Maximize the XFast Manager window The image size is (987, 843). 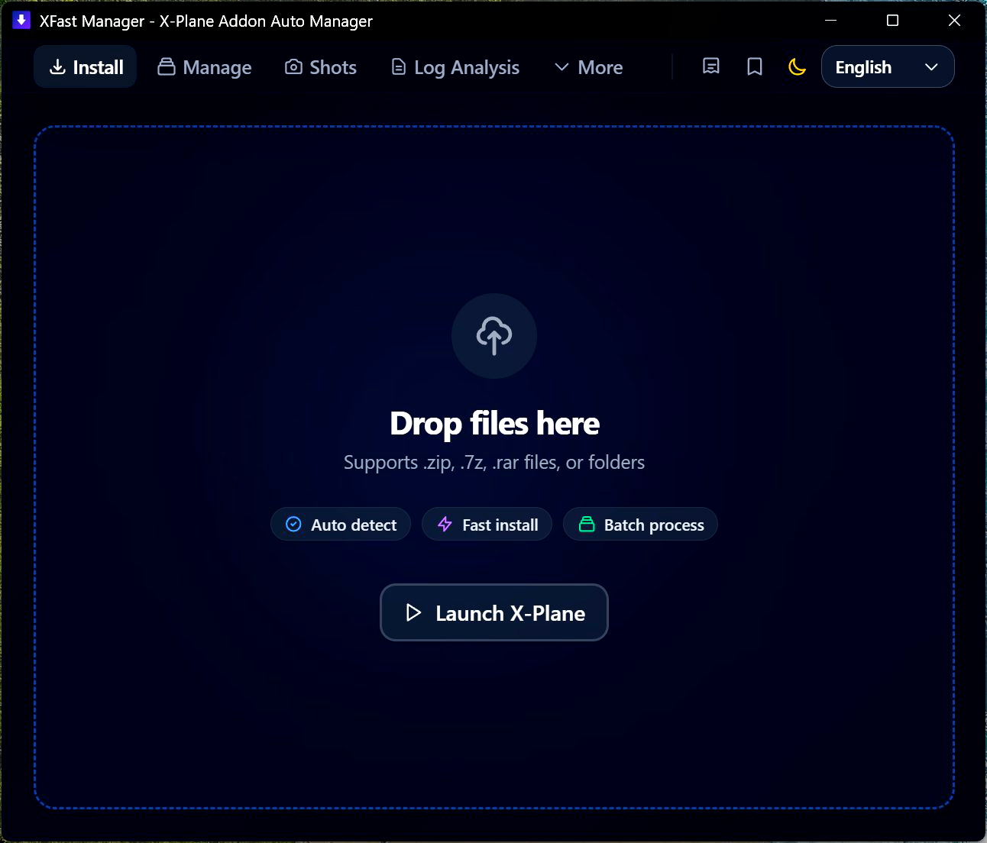[x=892, y=21]
